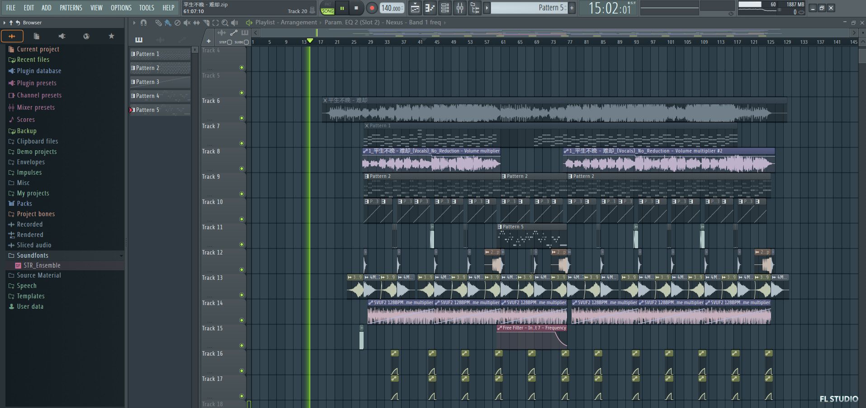
Task: Click the green playhead marker on ruler
Action: (310, 41)
